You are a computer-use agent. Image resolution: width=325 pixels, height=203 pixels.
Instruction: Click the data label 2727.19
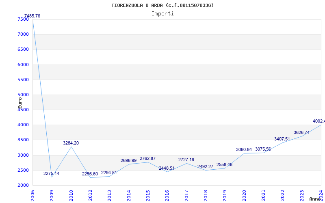(186, 160)
